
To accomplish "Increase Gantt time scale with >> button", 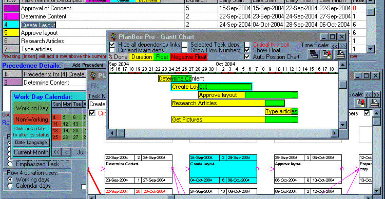I will [x=342, y=46].
